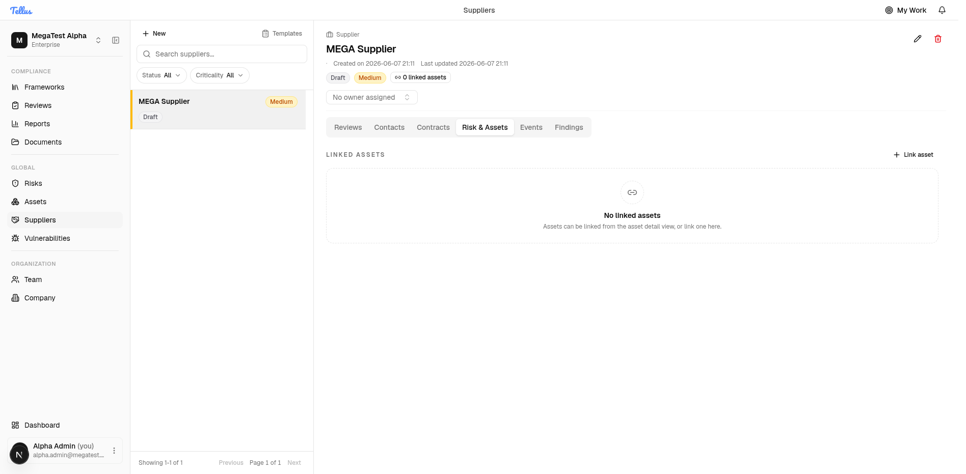
Task: Click the link icon in empty state
Action: (x=632, y=192)
